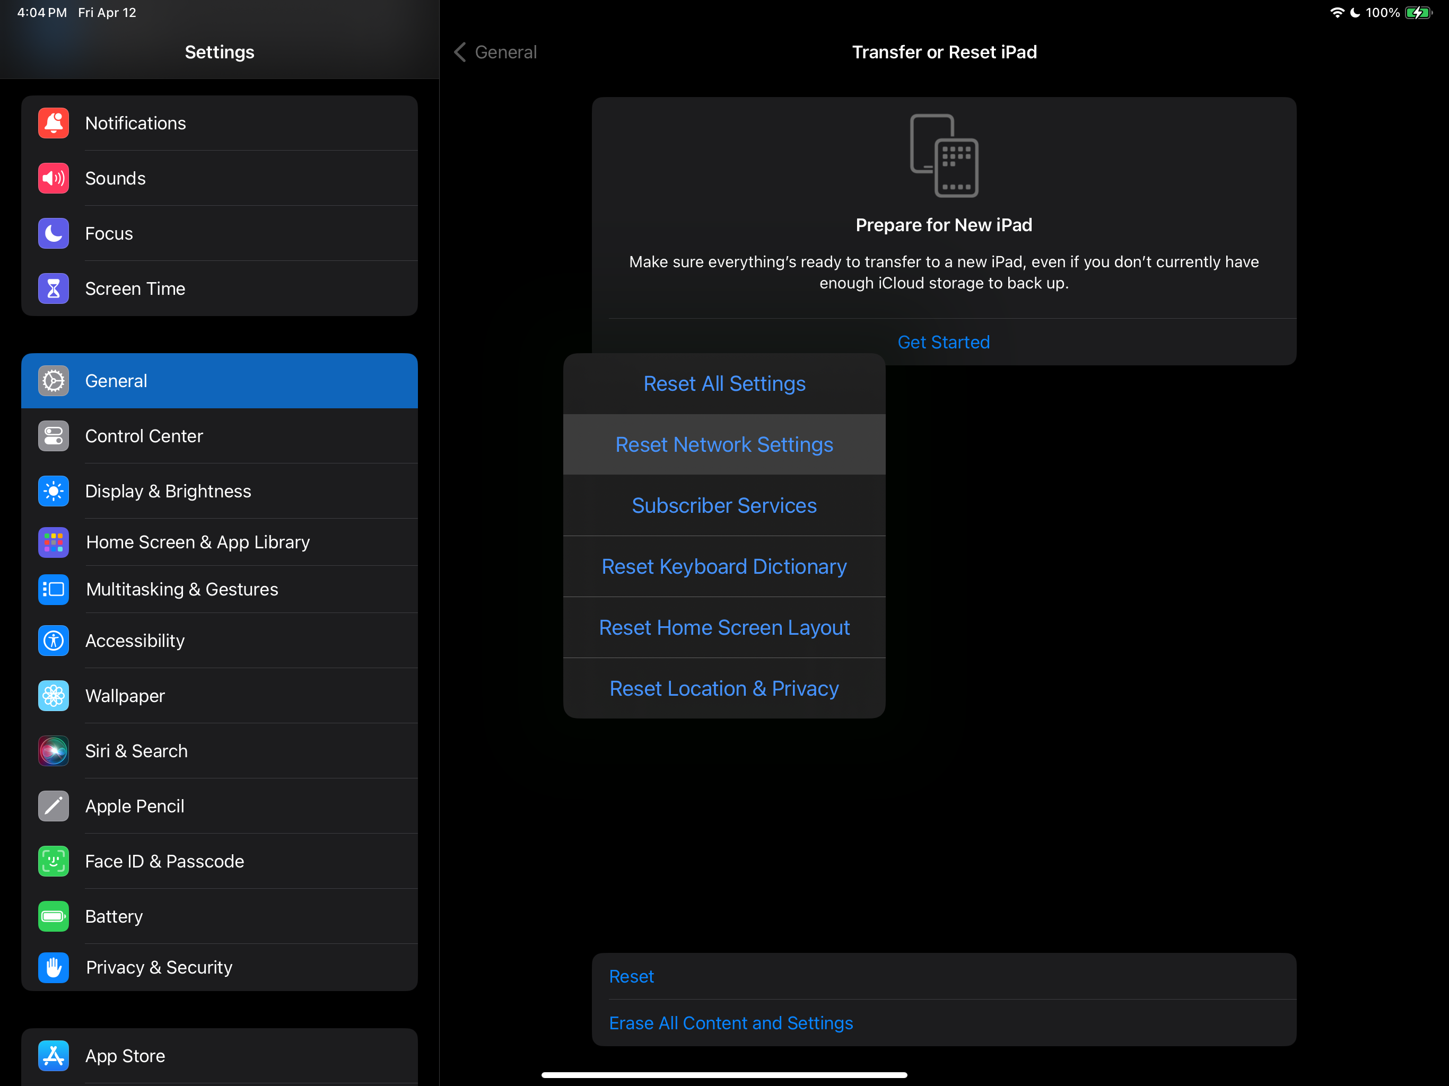This screenshot has height=1086, width=1449.
Task: Tap the Face ID & Passcode icon
Action: (53, 861)
